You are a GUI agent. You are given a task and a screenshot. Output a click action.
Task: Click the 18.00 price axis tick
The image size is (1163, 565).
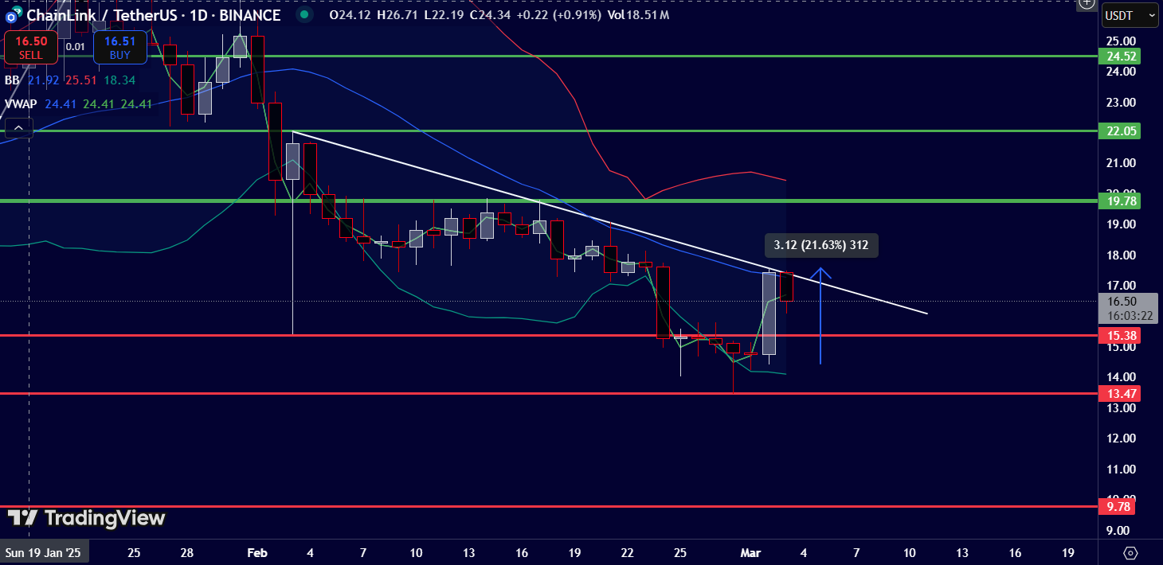(1121, 255)
